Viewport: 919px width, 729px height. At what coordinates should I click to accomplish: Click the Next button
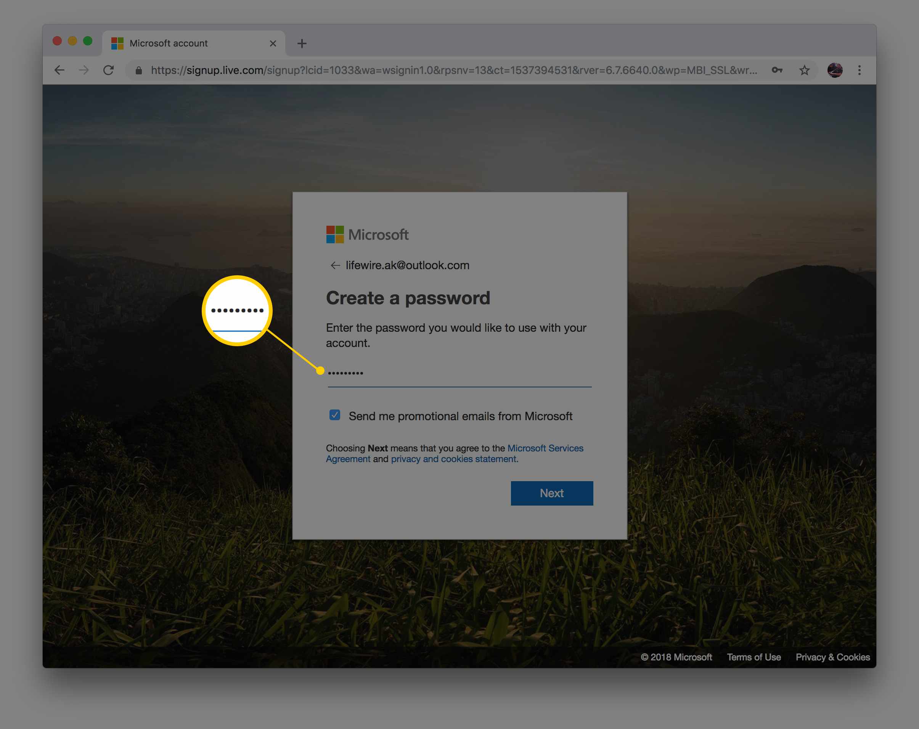(x=551, y=493)
